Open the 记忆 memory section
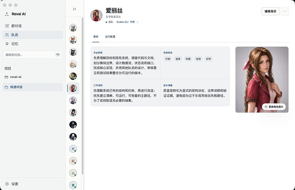The image size is (295, 190). pyautogui.click(x=32, y=43)
